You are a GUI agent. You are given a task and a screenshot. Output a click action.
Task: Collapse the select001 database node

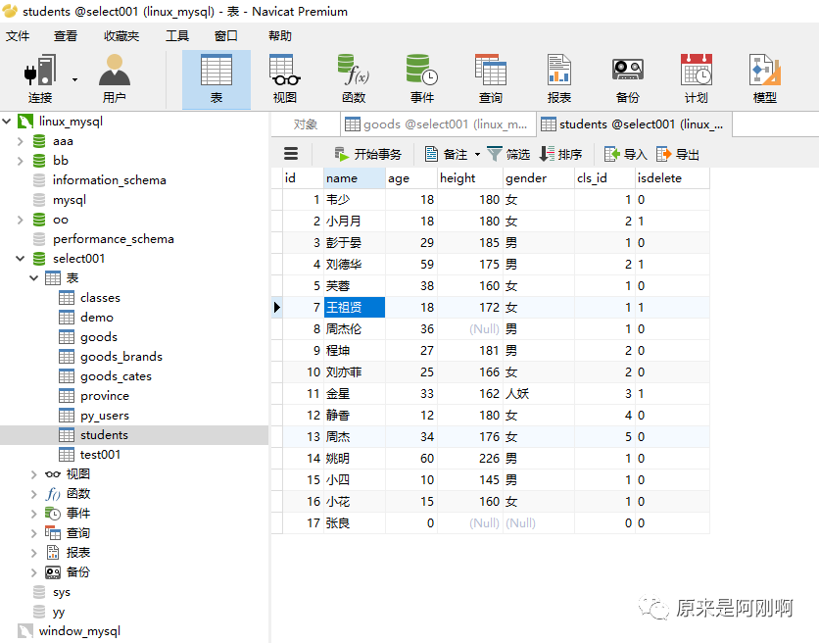21,258
